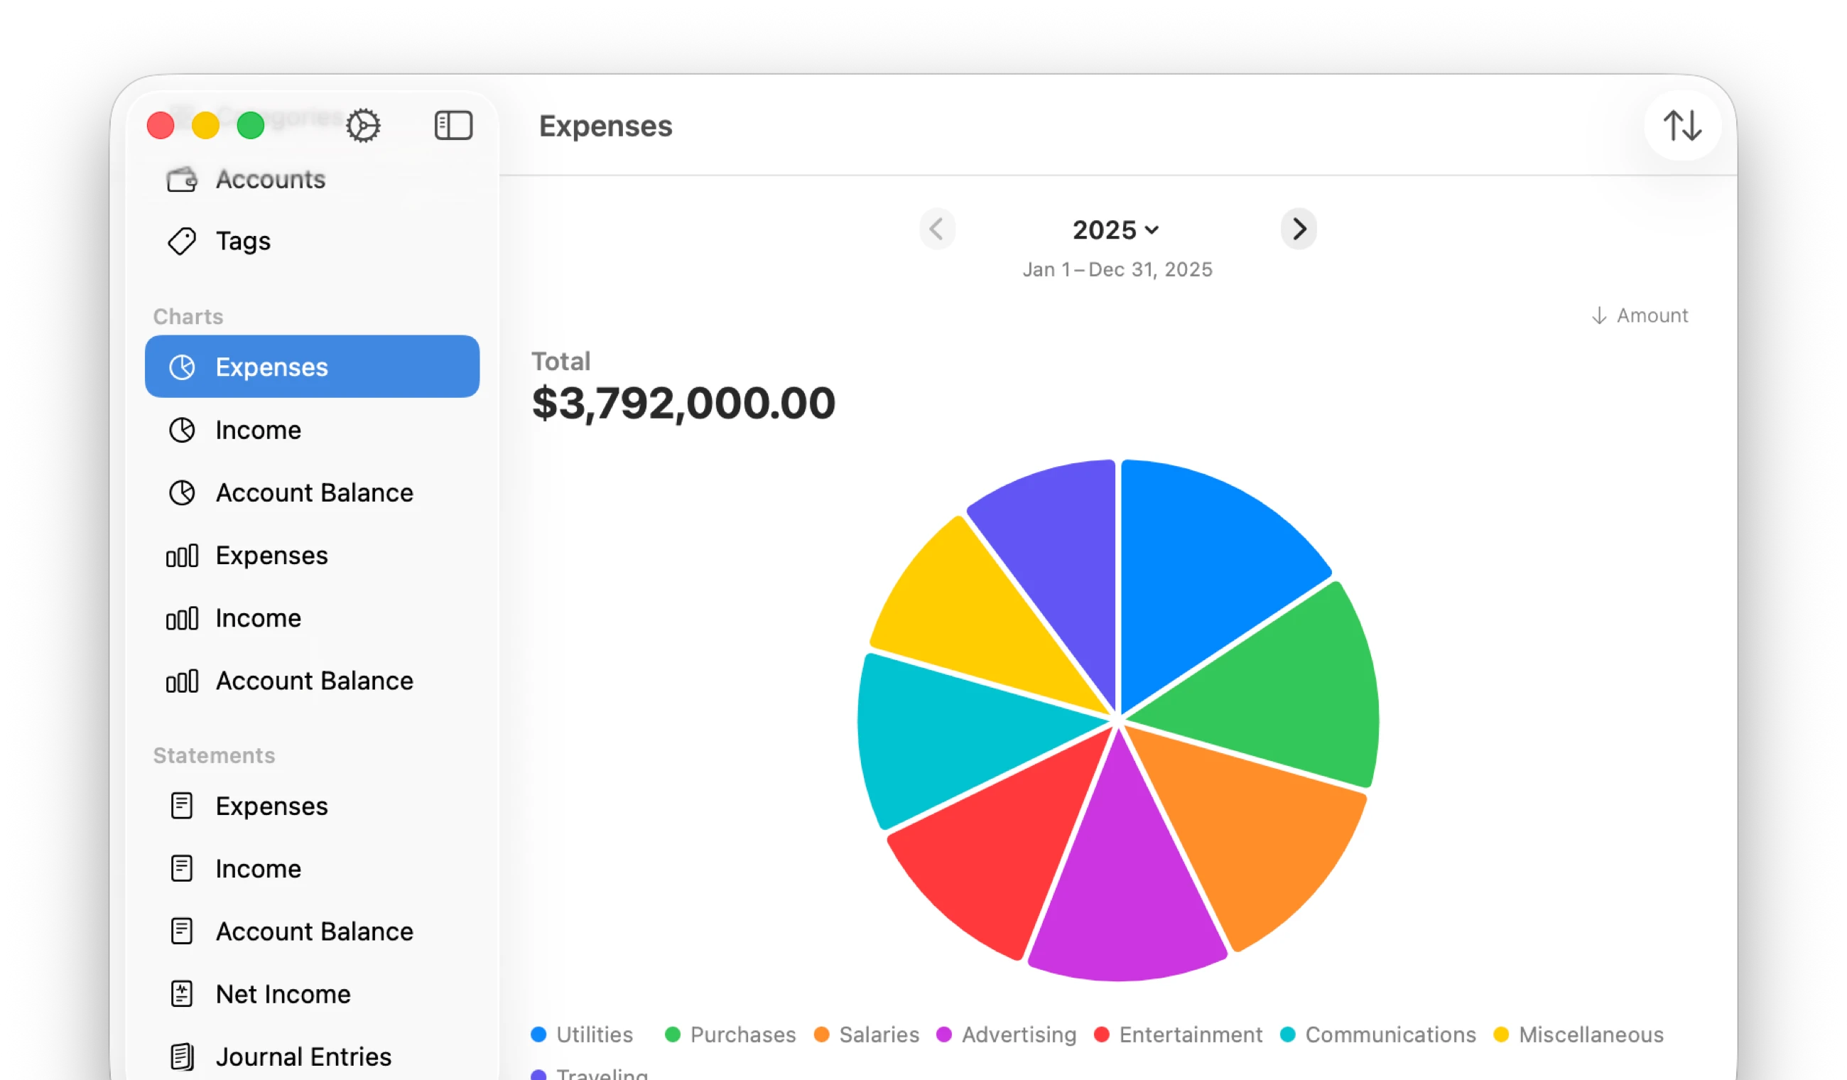Open the Accounts section
Viewport: 1847px width, 1080px height.
(x=271, y=179)
